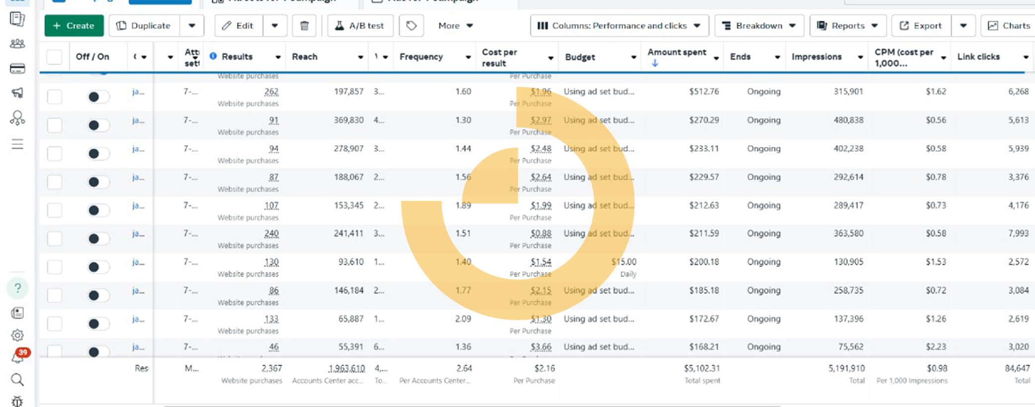This screenshot has height=407, width=1035.
Task: Open ad set link in 262 results row
Action: pos(138,92)
